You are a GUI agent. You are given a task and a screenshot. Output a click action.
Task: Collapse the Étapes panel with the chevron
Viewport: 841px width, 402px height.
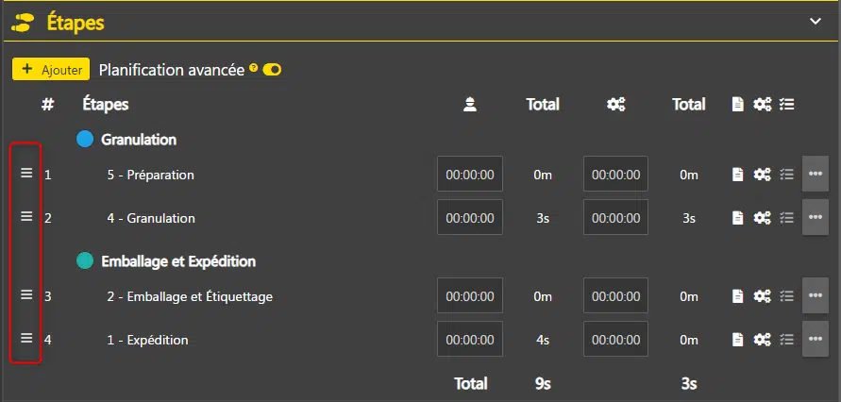click(816, 20)
